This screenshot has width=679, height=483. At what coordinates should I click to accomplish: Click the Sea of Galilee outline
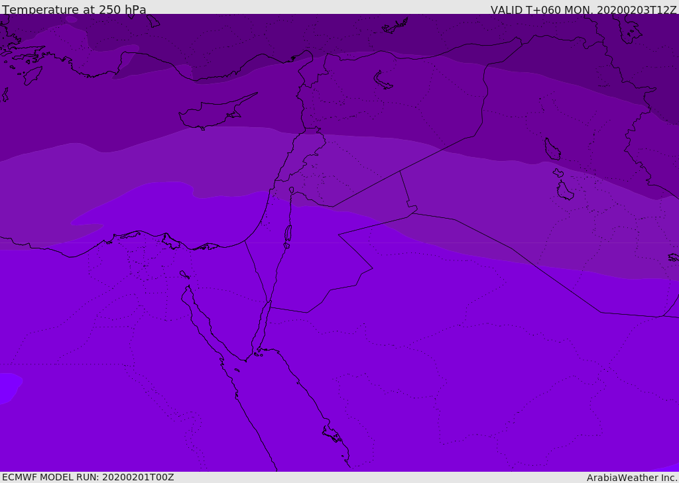[291, 191]
